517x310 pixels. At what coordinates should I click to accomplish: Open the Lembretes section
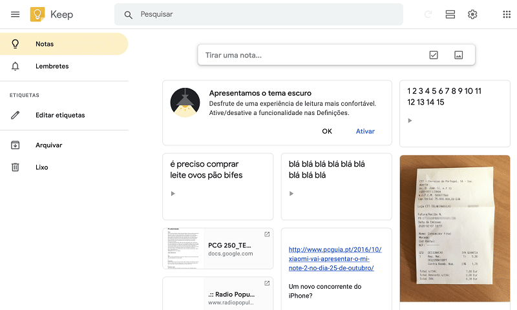click(x=52, y=67)
